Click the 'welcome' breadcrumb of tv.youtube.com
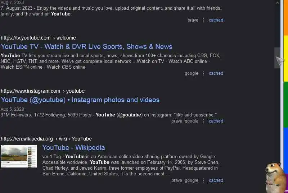This screenshot has height=193, width=288. click(66, 38)
